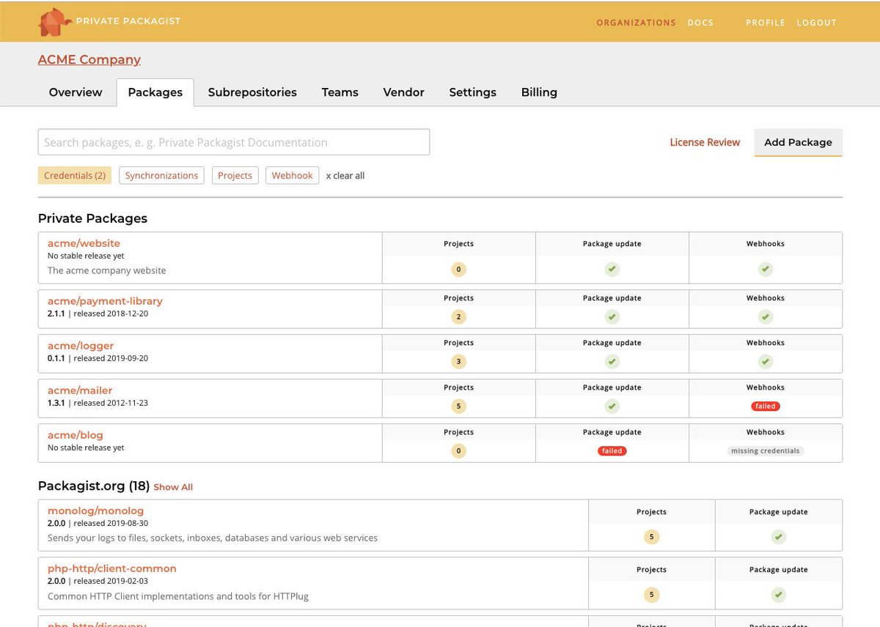
Task: Go to the Teams tab
Action: click(340, 92)
